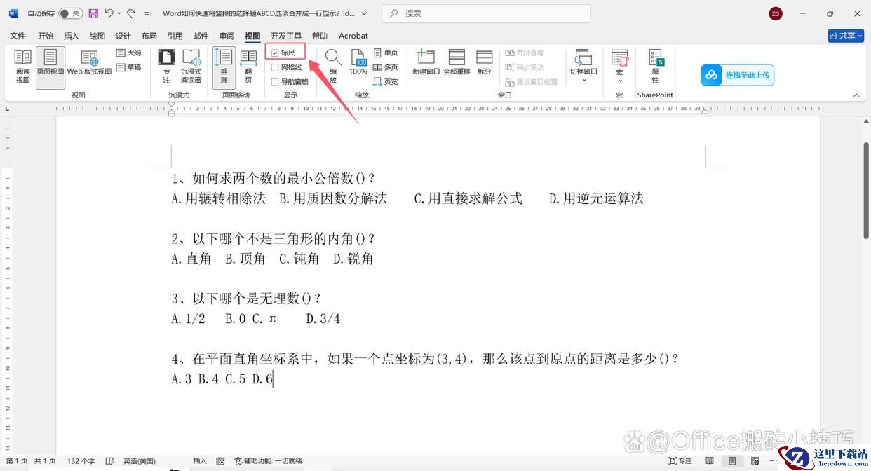
Task: Enable the 网格线 gridlines checkbox
Action: click(x=275, y=67)
